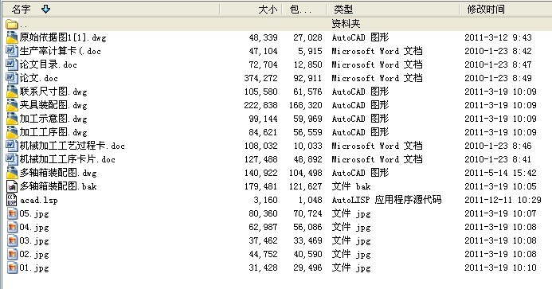The width and height of the screenshot is (552, 289).
Task: Click the Word icon of 论文目录.doc
Action: pyautogui.click(x=12, y=64)
